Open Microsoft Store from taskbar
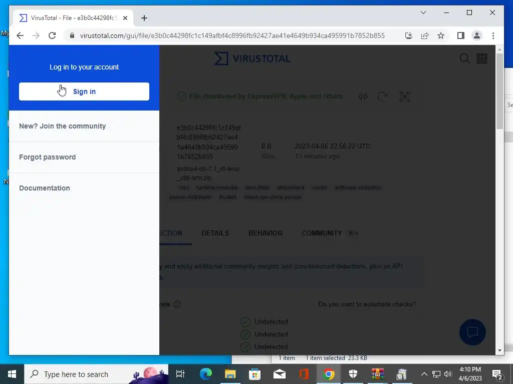 [x=254, y=374]
